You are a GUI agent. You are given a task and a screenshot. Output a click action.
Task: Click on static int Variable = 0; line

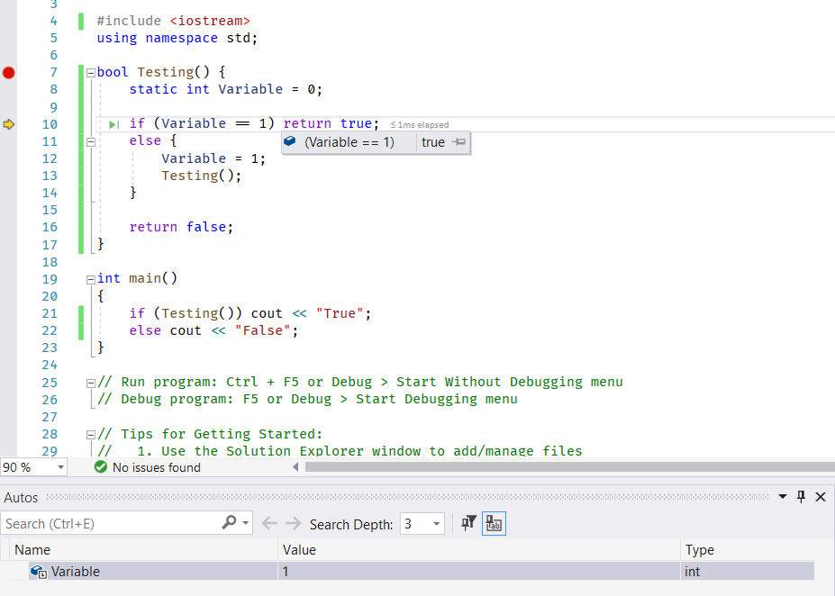pos(226,89)
